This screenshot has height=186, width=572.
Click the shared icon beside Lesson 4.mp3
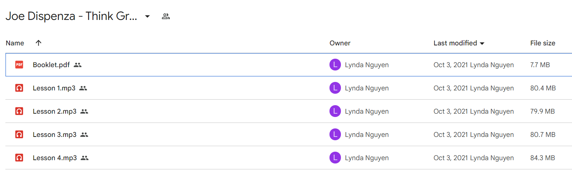click(x=85, y=158)
